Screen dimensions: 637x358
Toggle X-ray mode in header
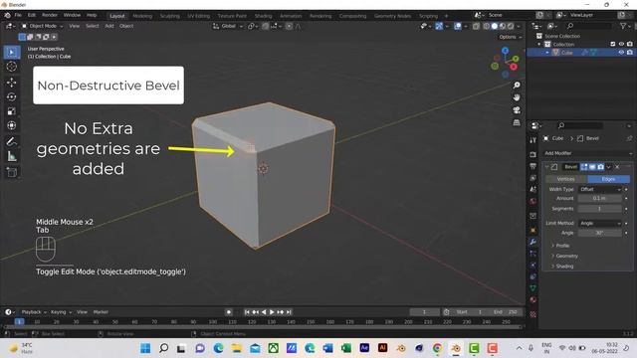(x=476, y=26)
